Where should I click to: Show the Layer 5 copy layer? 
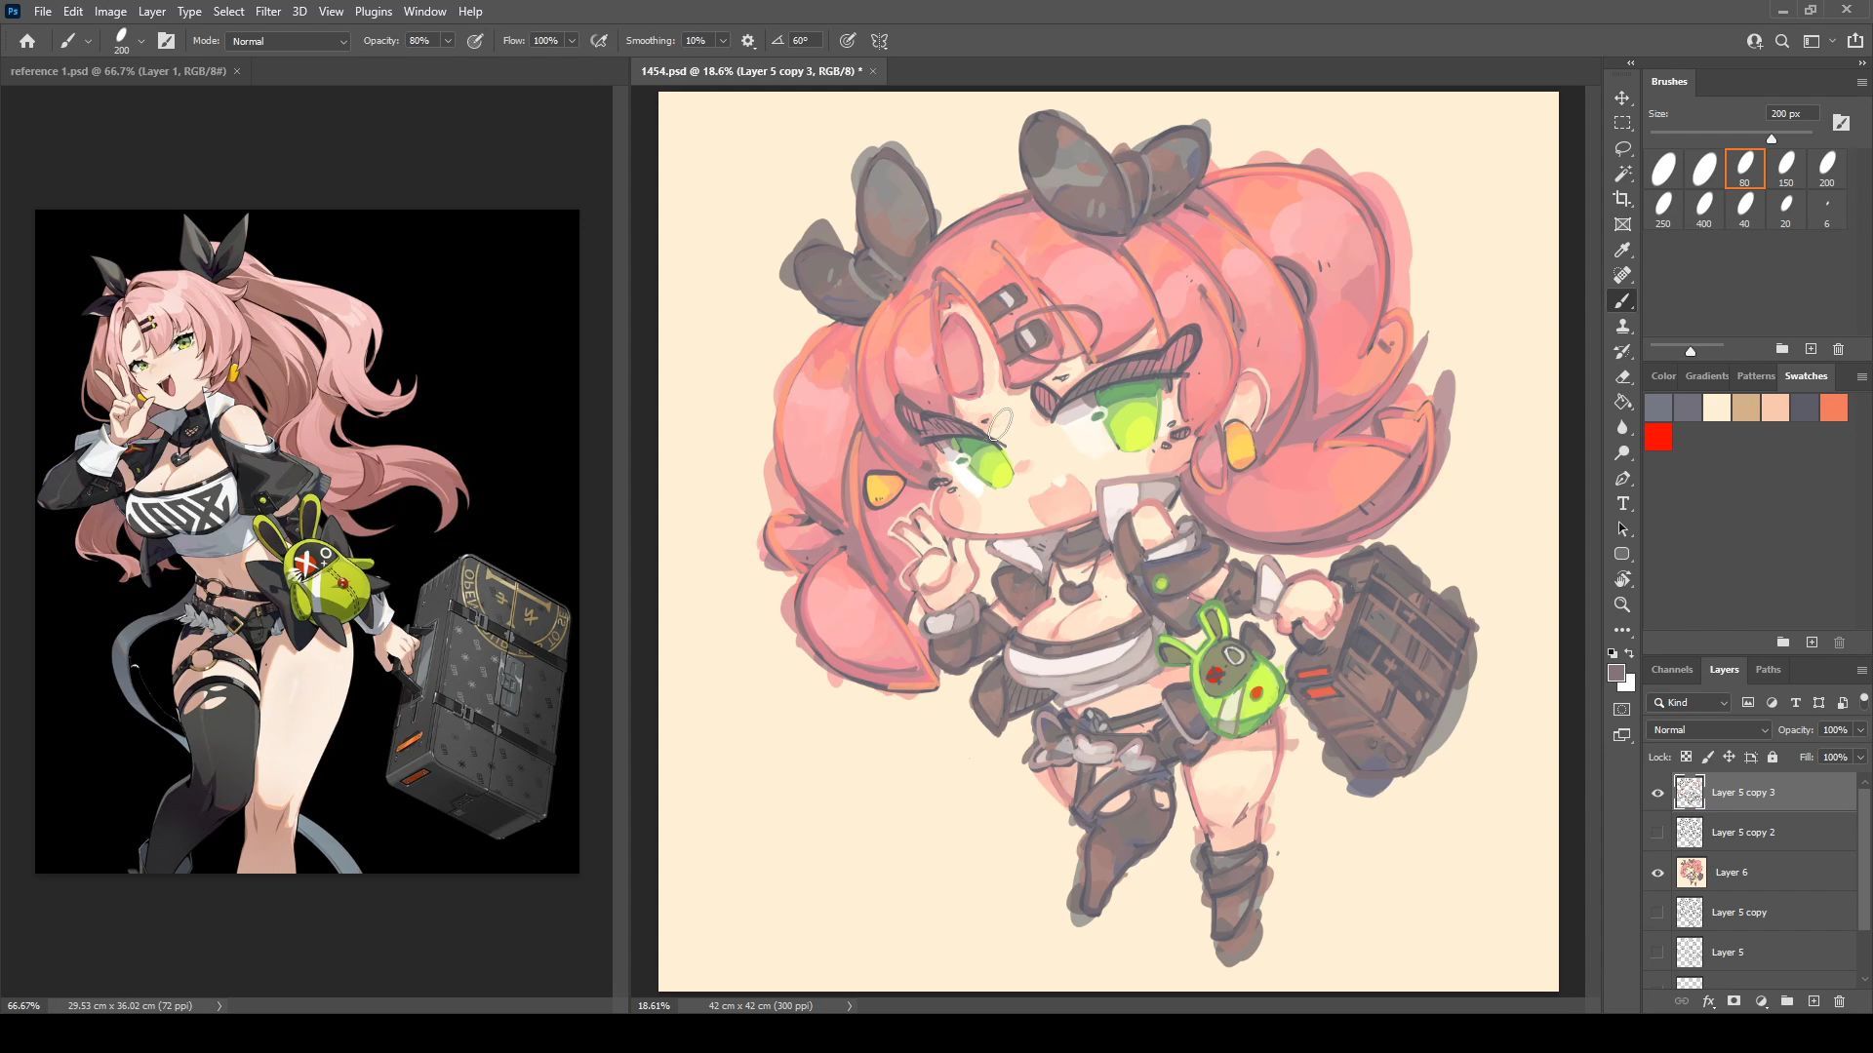point(1657,913)
